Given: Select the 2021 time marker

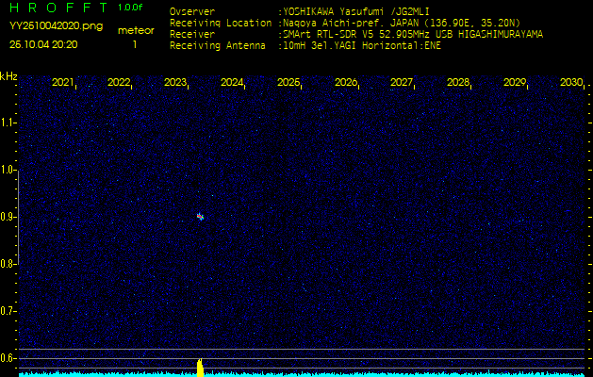Looking at the screenshot, I should point(62,83).
